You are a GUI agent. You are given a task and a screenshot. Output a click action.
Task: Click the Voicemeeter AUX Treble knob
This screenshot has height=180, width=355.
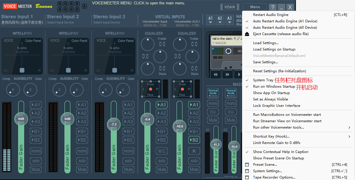click(180, 44)
